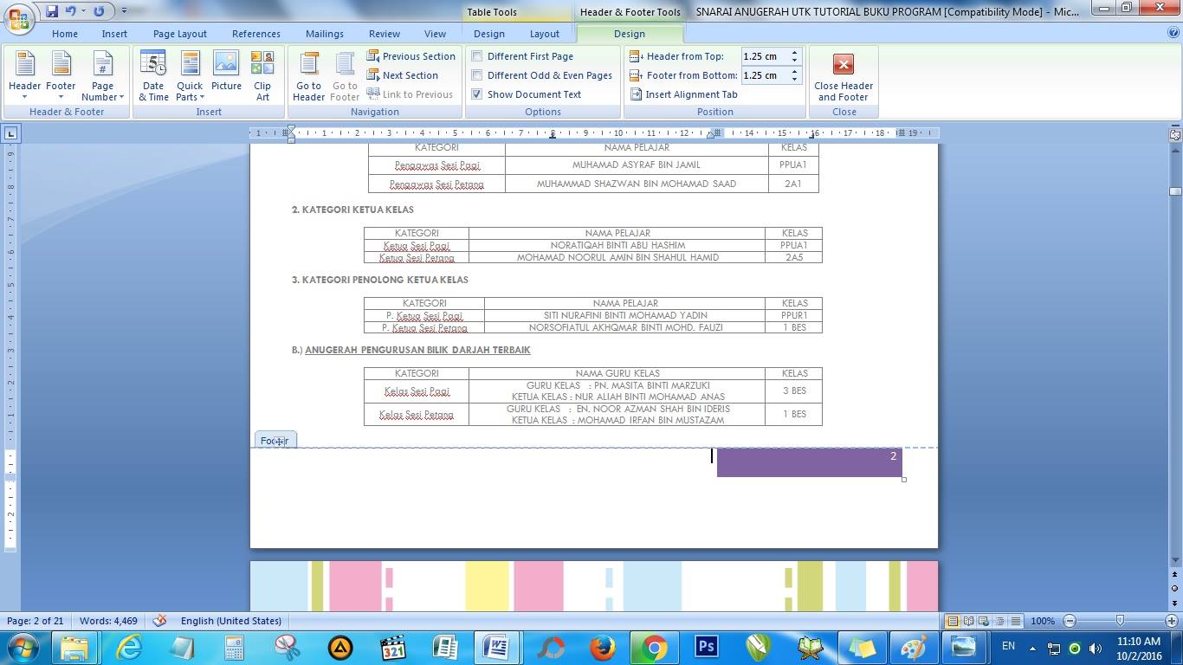Click the purple footer page number box
Viewport: 1183px width, 665px height.
tap(810, 462)
